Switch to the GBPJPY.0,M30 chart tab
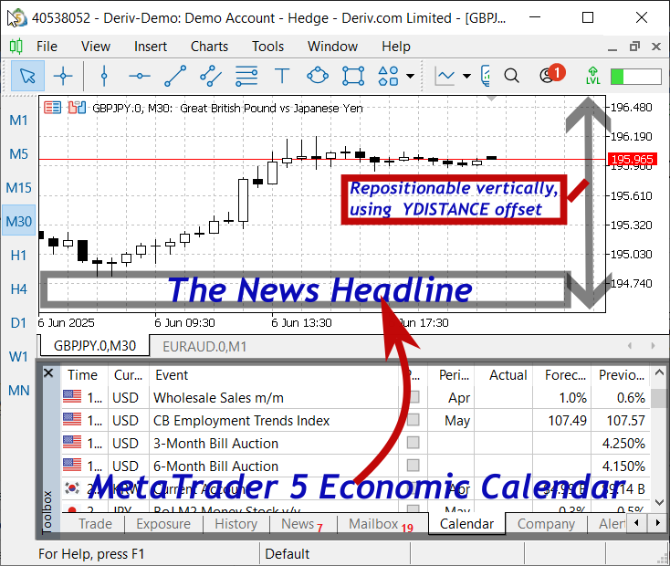Image resolution: width=670 pixels, height=566 pixels. point(95,345)
